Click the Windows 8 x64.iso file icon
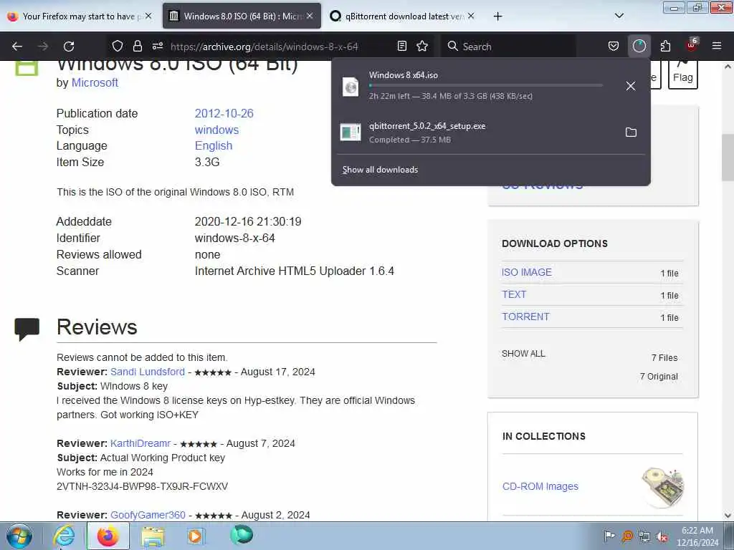 [x=351, y=87]
